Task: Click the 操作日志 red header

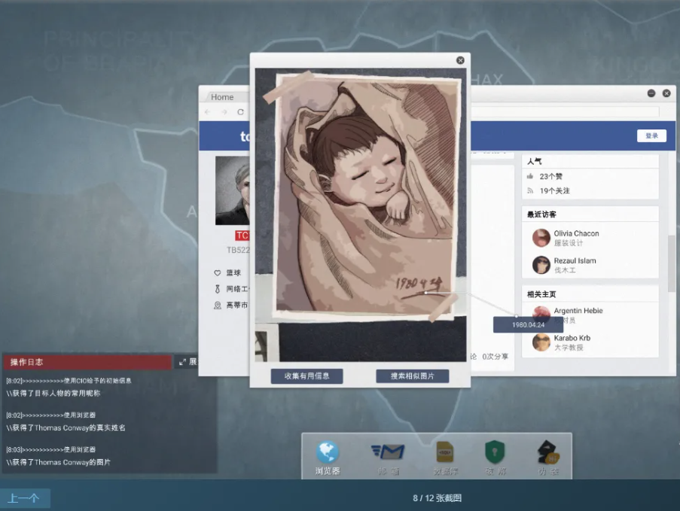Action: 88,362
